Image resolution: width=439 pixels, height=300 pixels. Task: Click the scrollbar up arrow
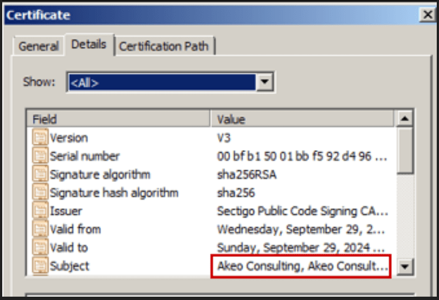click(x=404, y=119)
